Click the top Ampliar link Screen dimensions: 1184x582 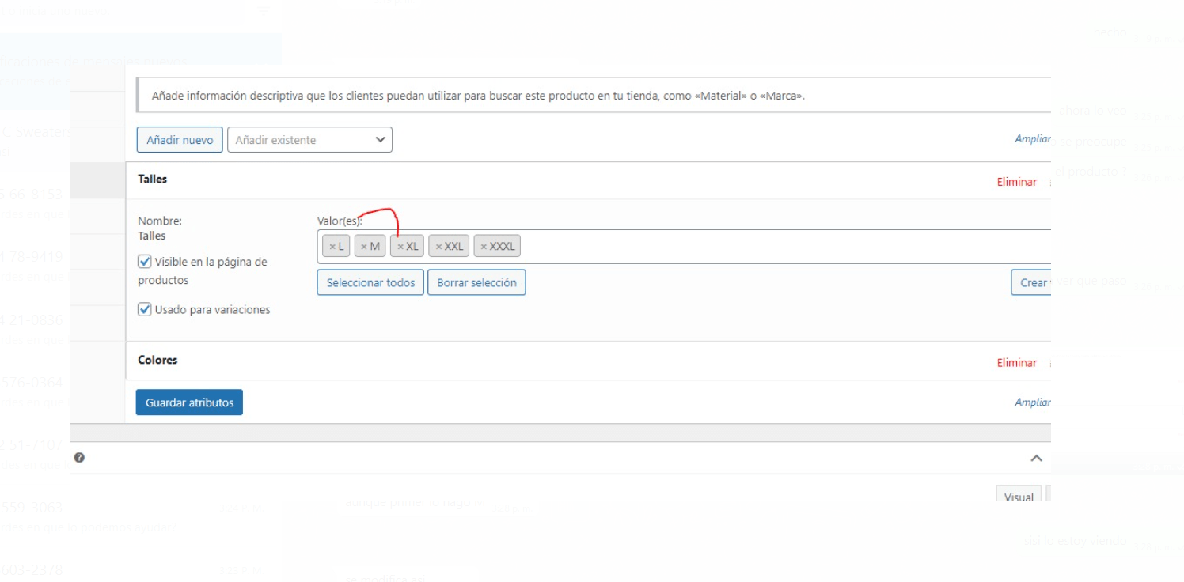(1033, 138)
